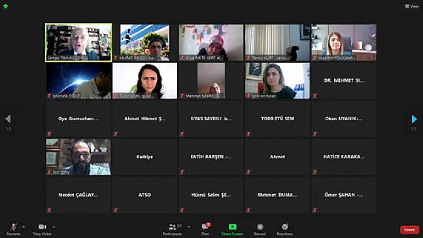Open the View layout menu
423x238 pixels.
tap(412, 6)
